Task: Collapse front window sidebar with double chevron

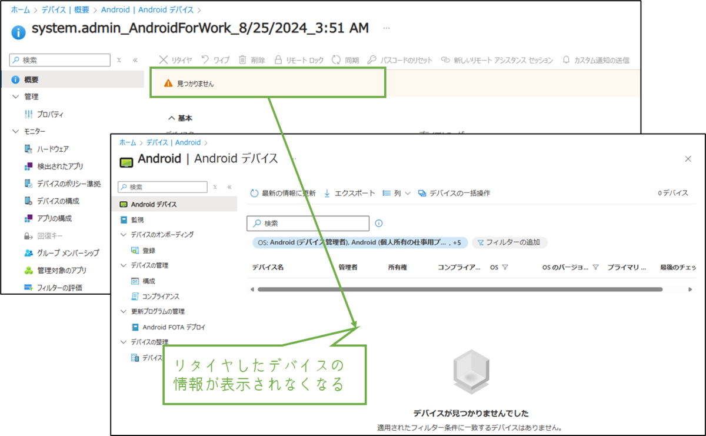Action: pyautogui.click(x=229, y=187)
